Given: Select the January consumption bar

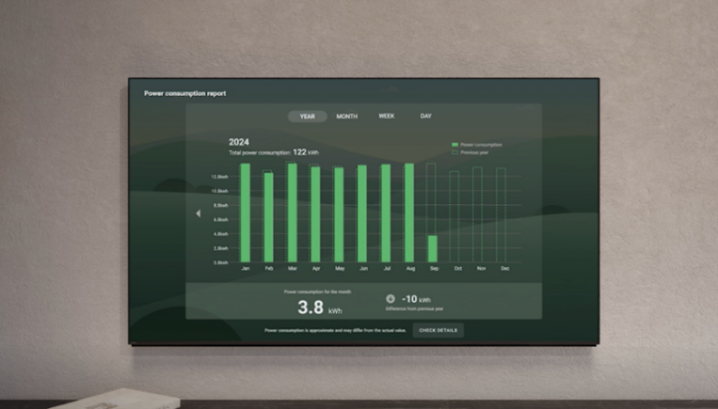Looking at the screenshot, I should tap(245, 213).
